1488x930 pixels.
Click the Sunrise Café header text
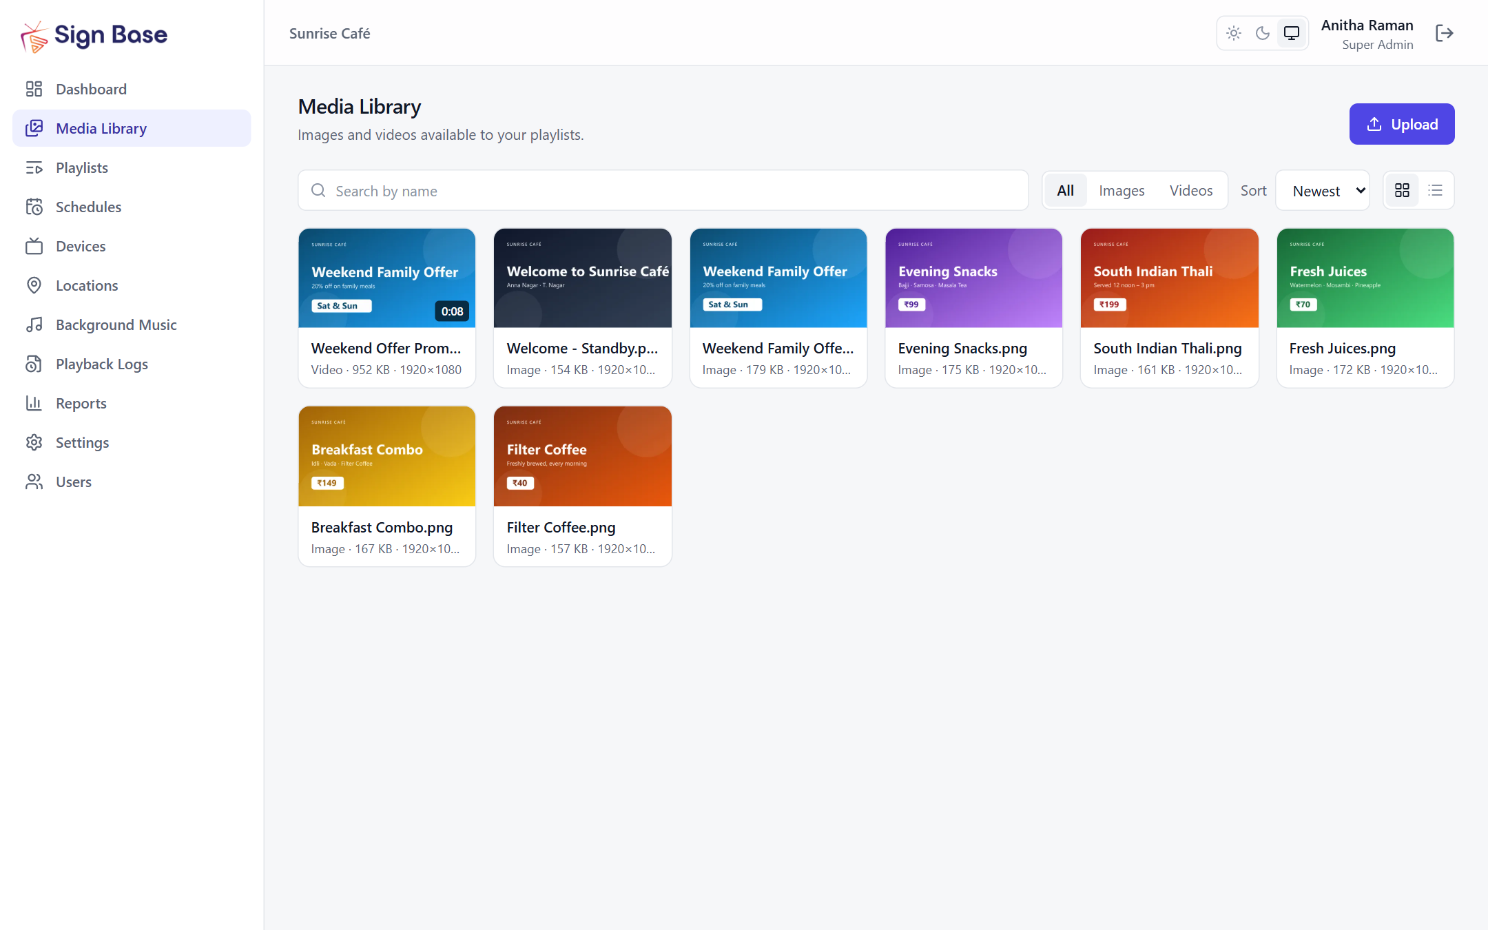click(329, 33)
